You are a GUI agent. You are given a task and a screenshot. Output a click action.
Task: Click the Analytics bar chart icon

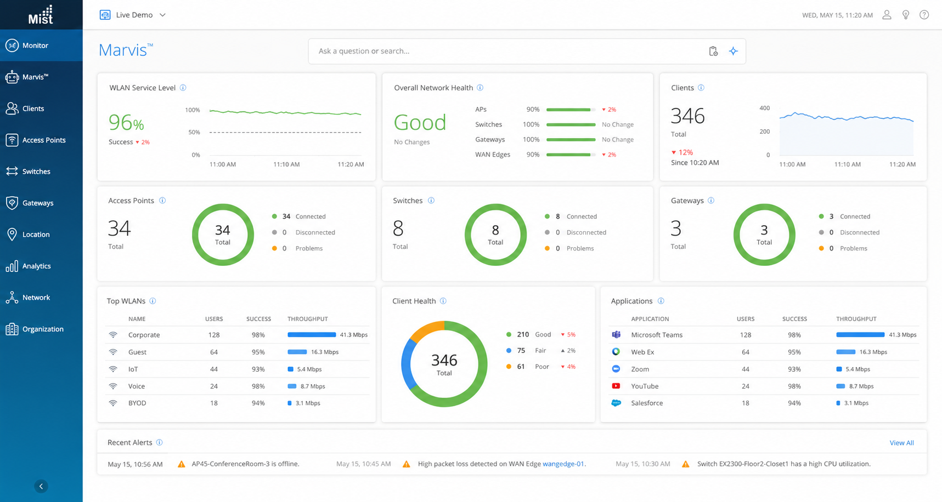pos(12,266)
